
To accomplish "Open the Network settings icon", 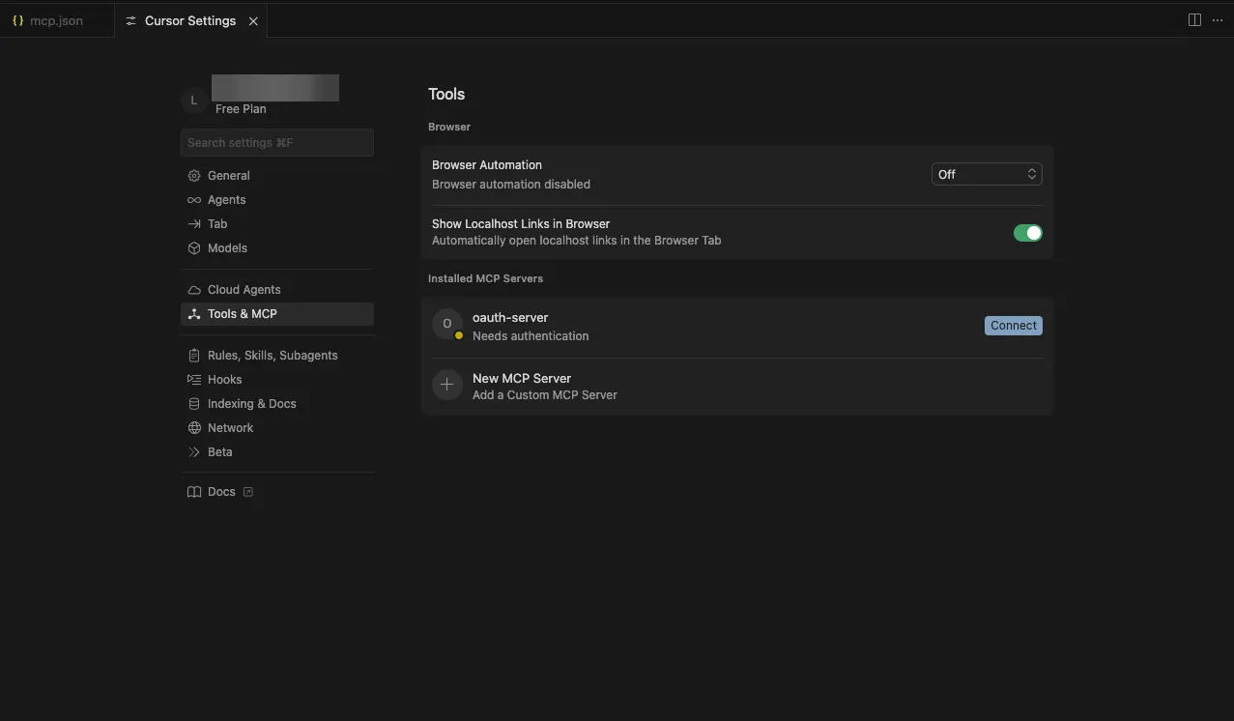I will click(x=194, y=427).
